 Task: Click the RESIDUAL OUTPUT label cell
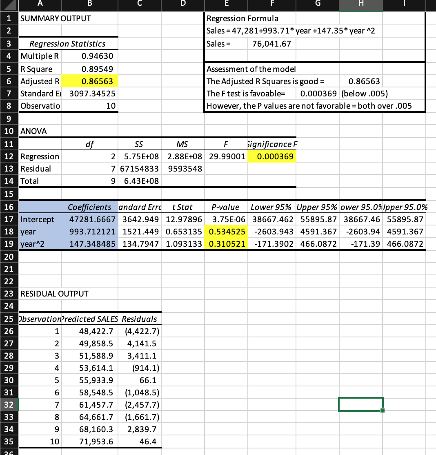point(40,294)
